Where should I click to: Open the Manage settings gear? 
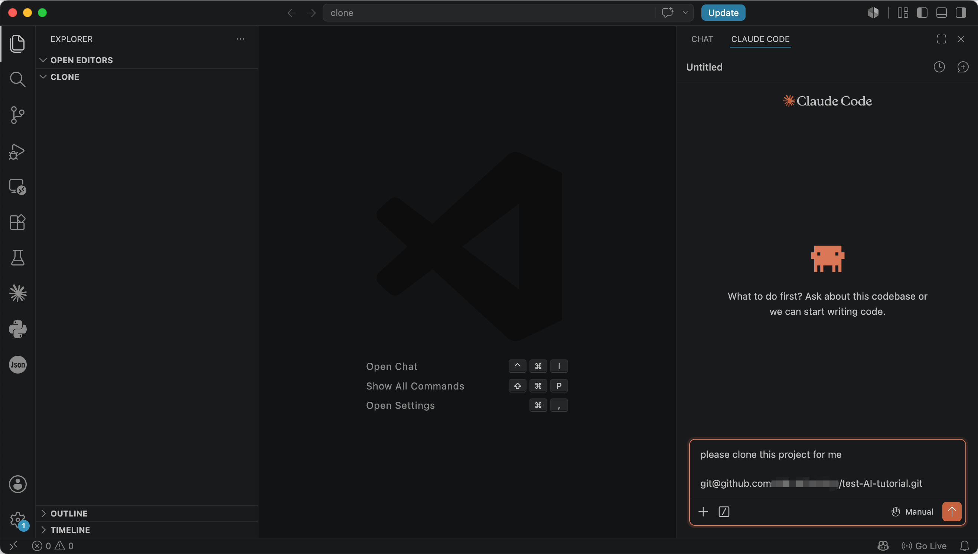[17, 520]
